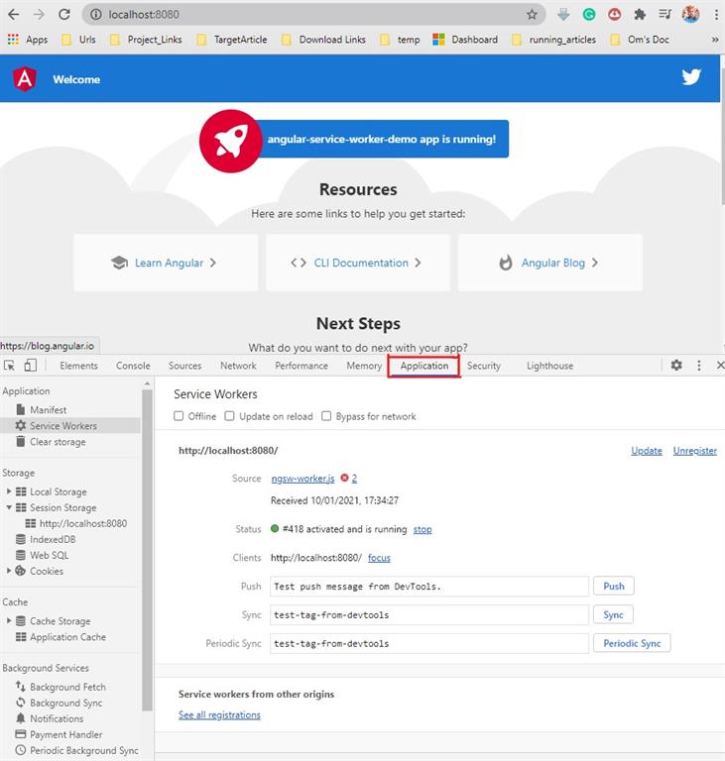Image resolution: width=725 pixels, height=761 pixels.
Task: Open the Chrome three-dot menu
Action: point(716,15)
